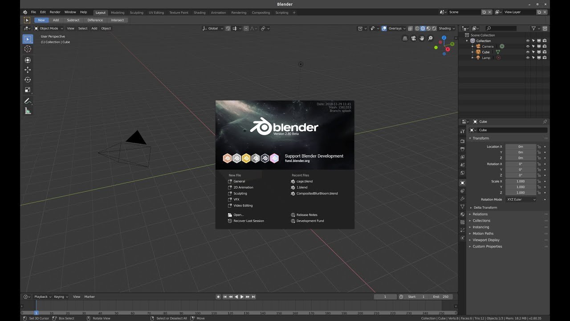
Task: Open the Rotation Mode XYZ Euler dropdown
Action: point(521,199)
